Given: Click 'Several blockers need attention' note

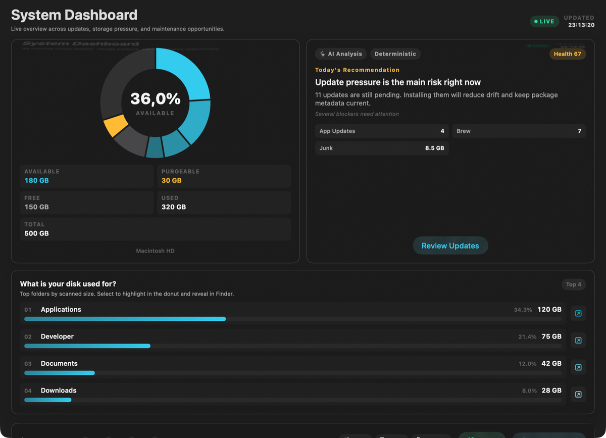Looking at the screenshot, I should point(357,114).
